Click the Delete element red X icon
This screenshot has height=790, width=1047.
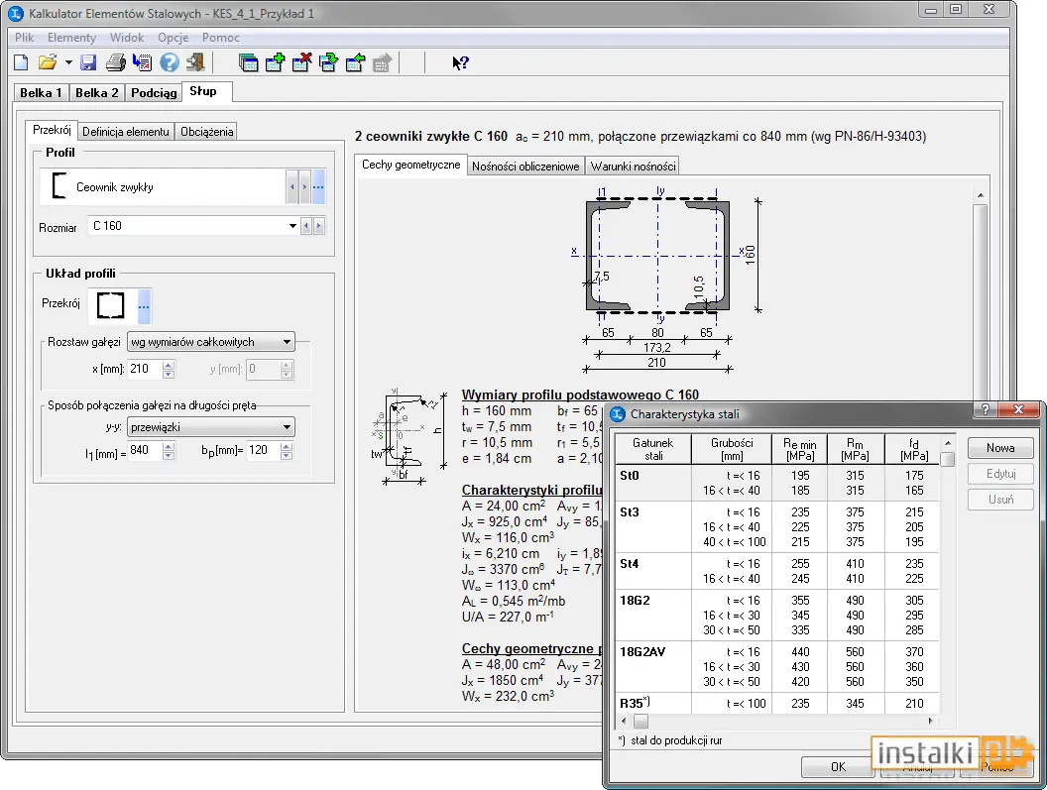pos(301,62)
